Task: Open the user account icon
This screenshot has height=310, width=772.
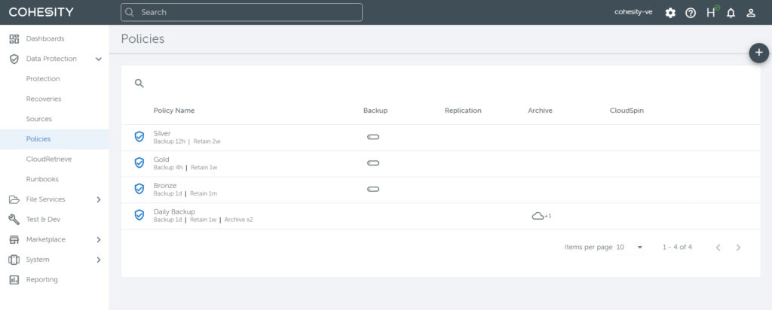Action: click(x=751, y=14)
